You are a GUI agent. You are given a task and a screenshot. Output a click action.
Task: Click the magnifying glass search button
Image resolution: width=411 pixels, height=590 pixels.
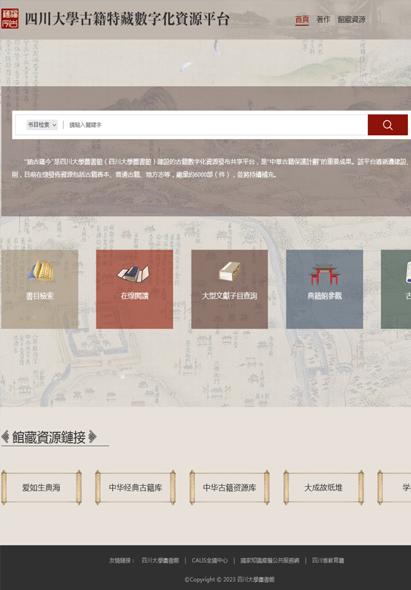coord(387,125)
